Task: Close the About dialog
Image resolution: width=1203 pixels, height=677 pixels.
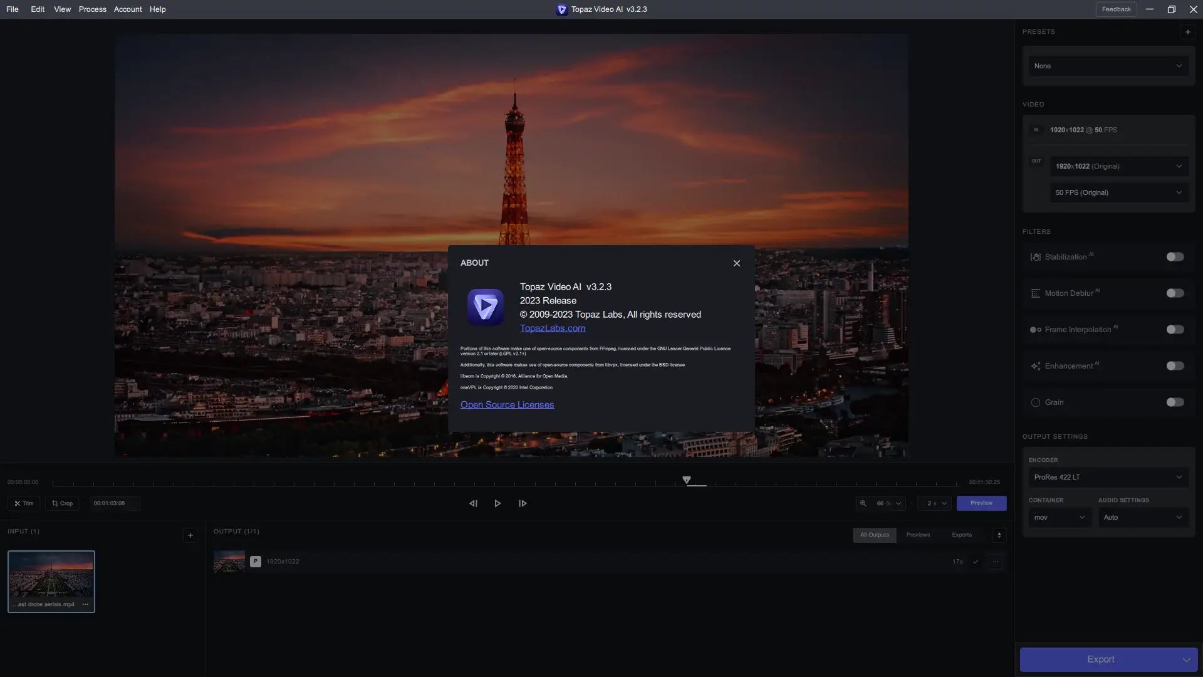Action: tap(737, 263)
